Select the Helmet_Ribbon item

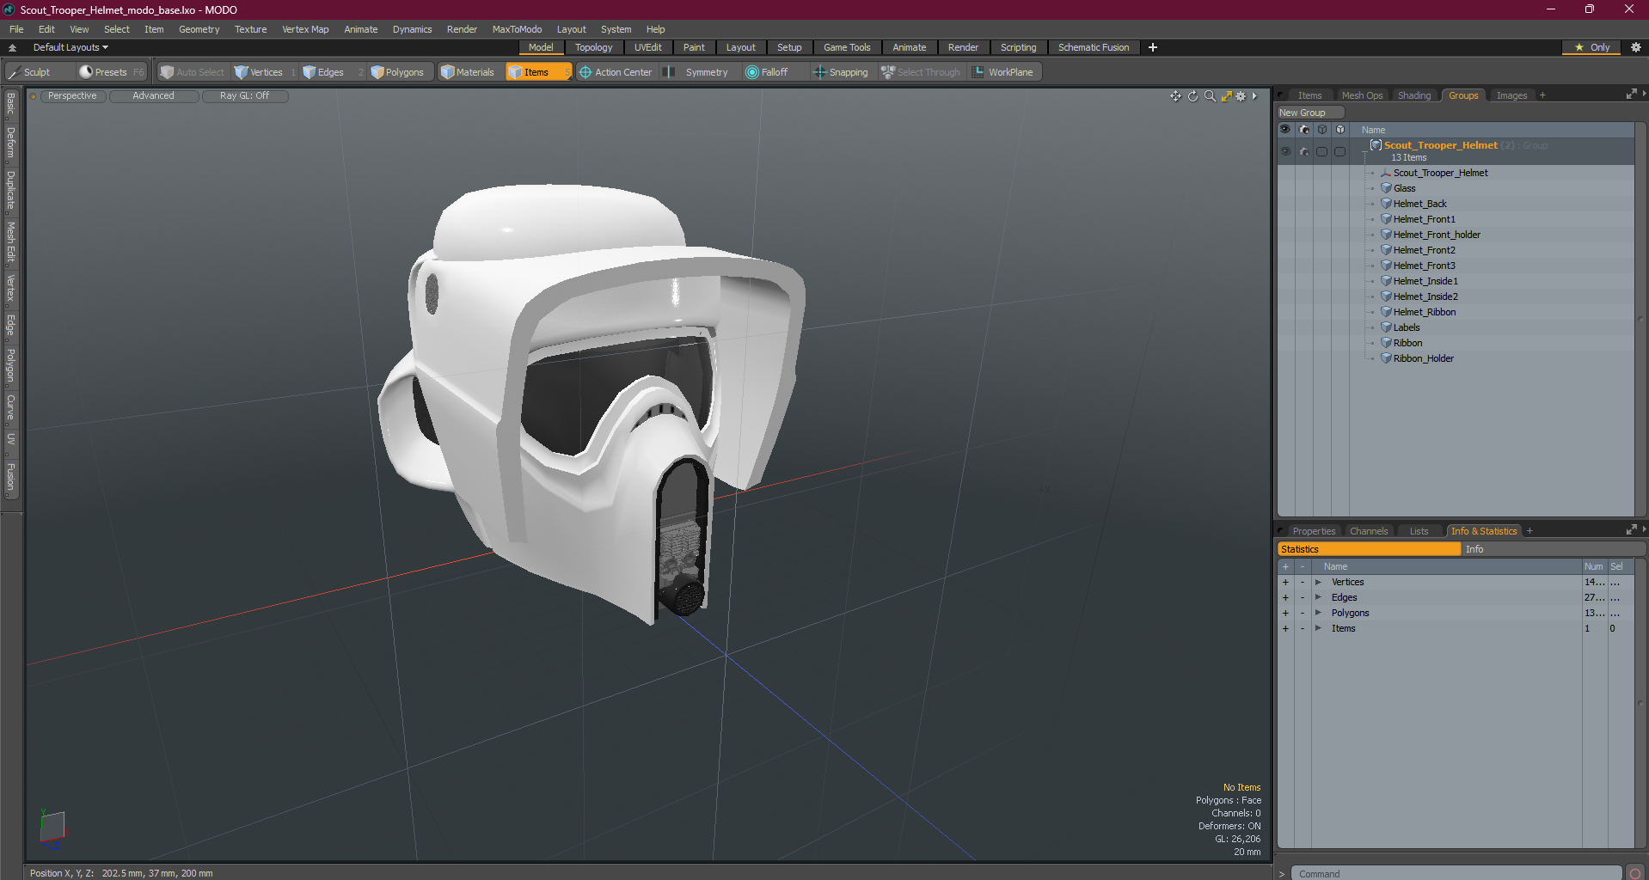(1425, 312)
